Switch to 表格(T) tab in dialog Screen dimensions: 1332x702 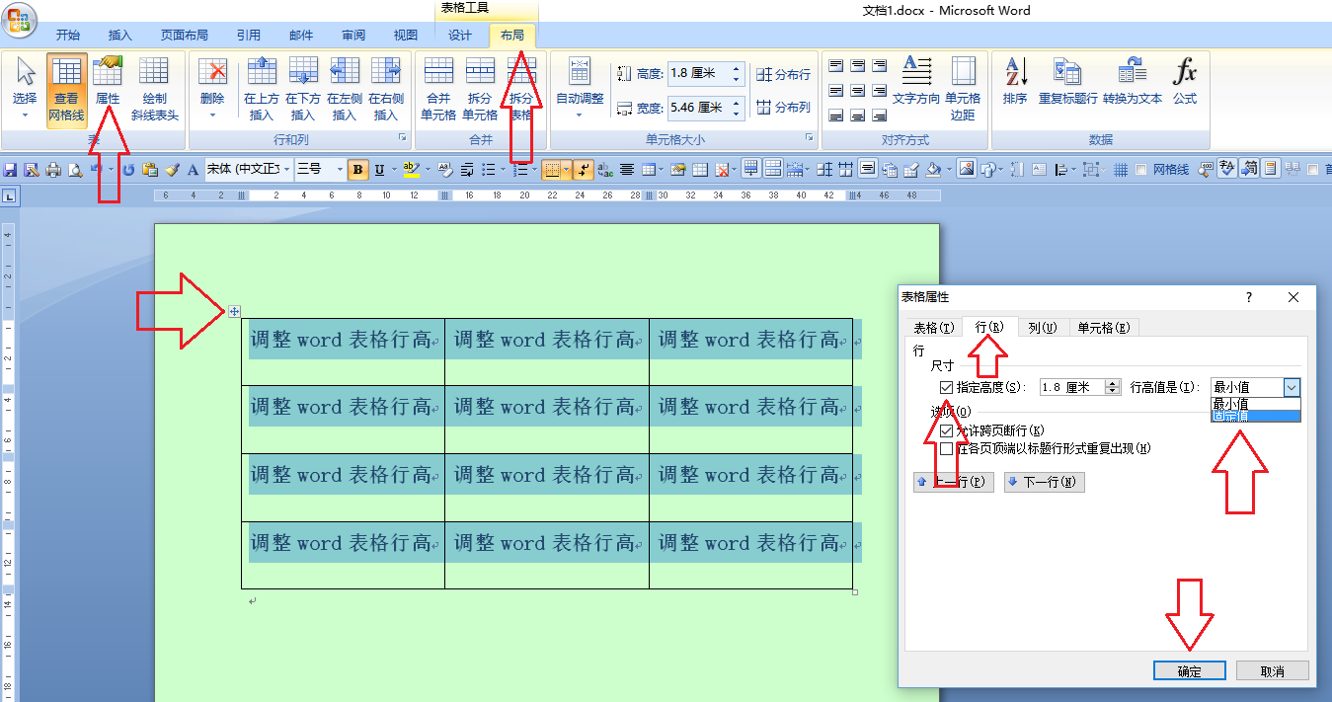coord(933,328)
